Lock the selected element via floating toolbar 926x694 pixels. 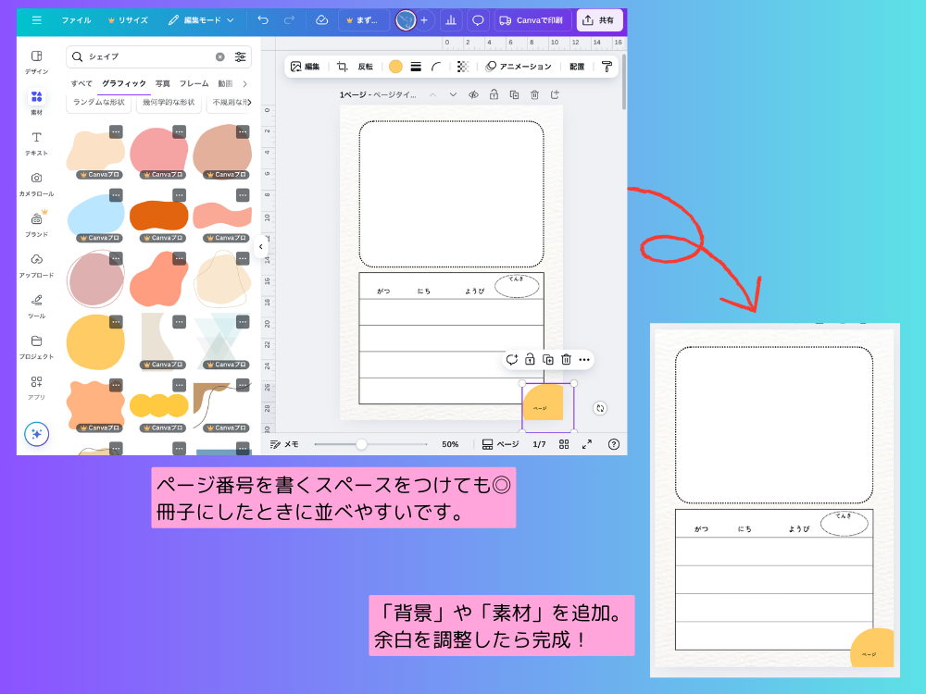tap(529, 359)
